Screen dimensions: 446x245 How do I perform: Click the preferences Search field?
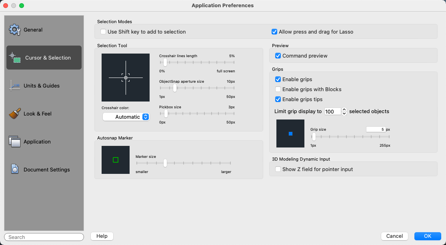[44, 237]
